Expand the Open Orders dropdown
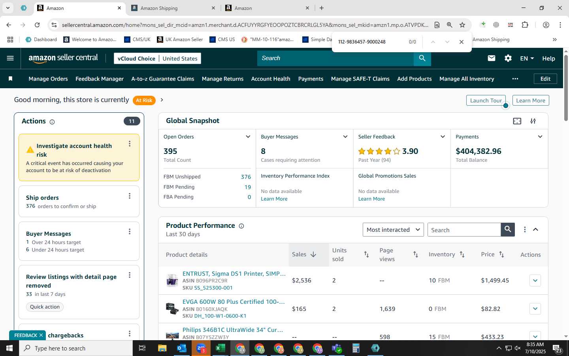This screenshot has width=569, height=356. pos(248,137)
